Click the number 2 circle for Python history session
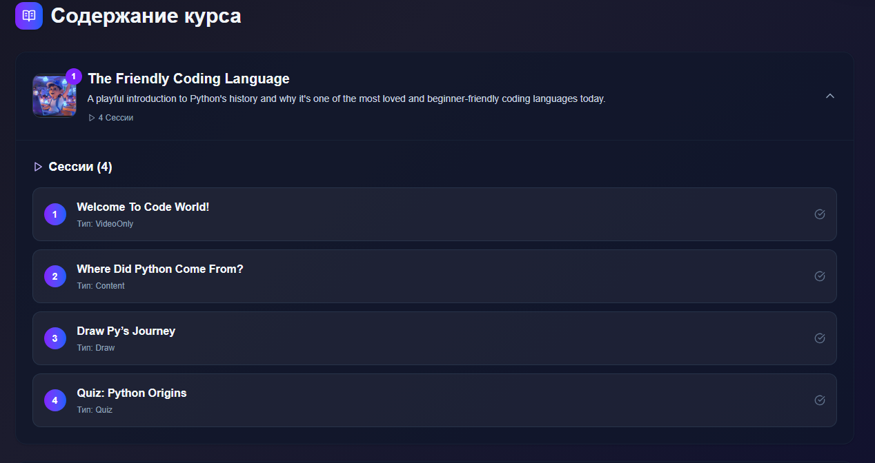 (x=55, y=276)
